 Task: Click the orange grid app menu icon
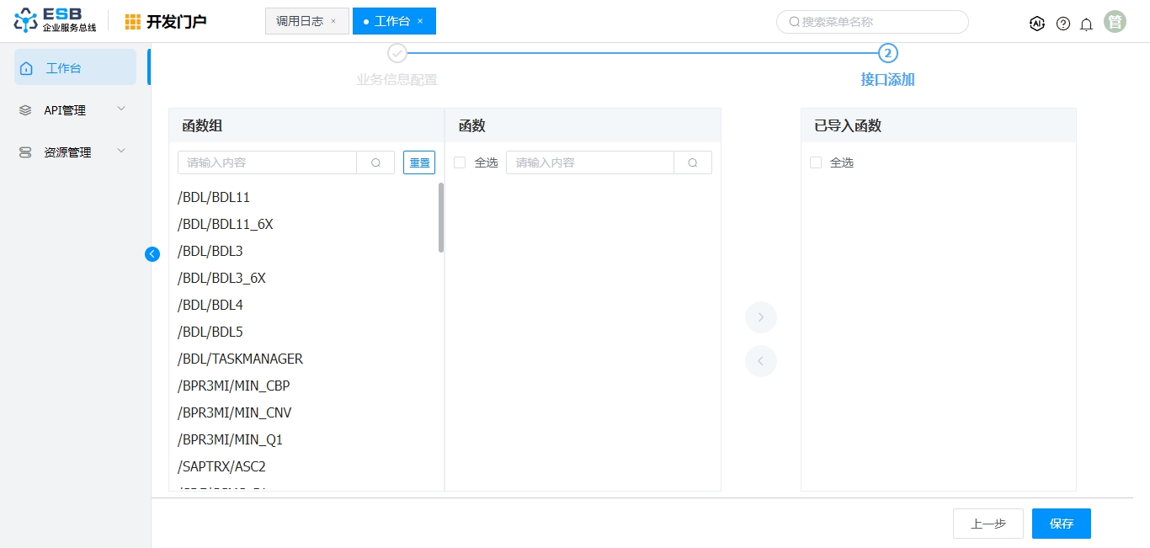point(133,22)
